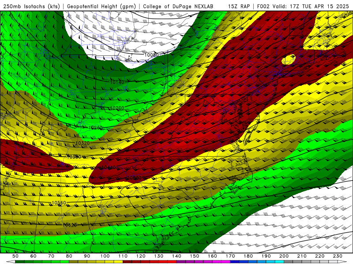353x264 pixels.
Task: Click the 70 value on the color scale
Action: tap(51, 256)
